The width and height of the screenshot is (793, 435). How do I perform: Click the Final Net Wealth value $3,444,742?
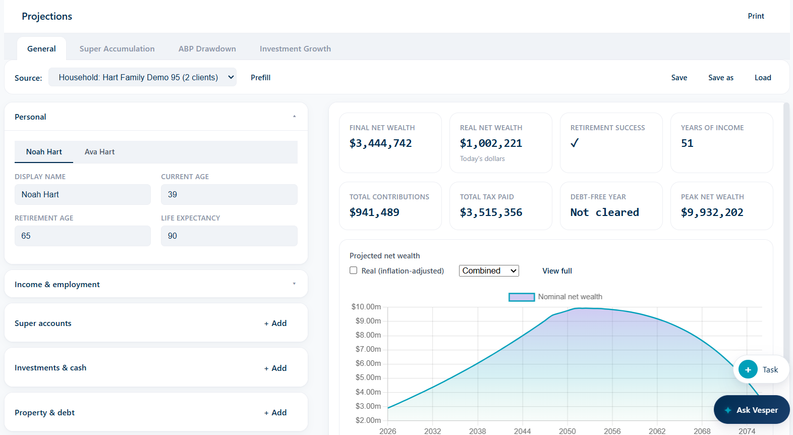pos(381,143)
